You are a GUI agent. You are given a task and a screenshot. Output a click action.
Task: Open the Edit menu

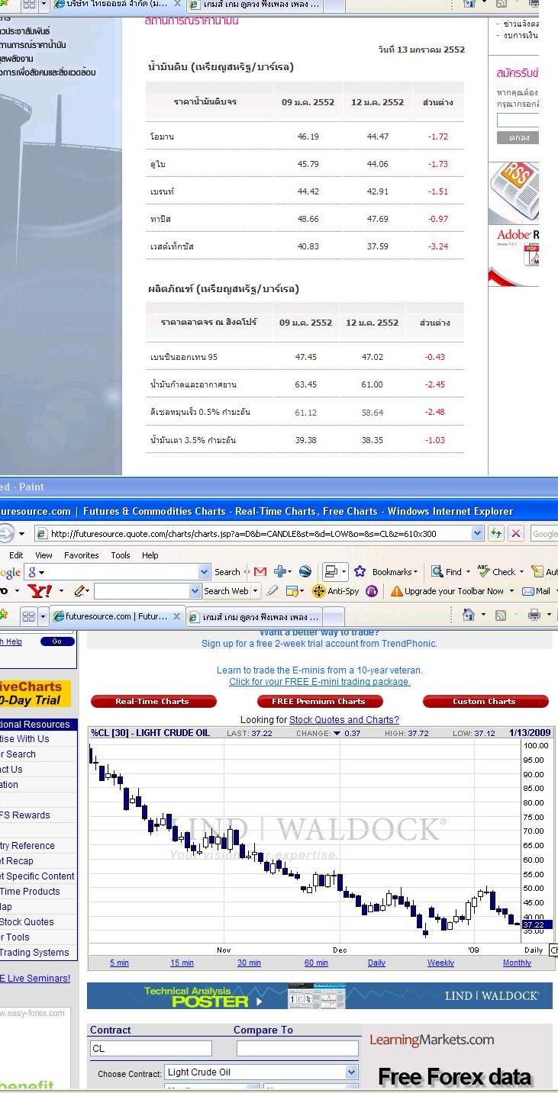16,555
